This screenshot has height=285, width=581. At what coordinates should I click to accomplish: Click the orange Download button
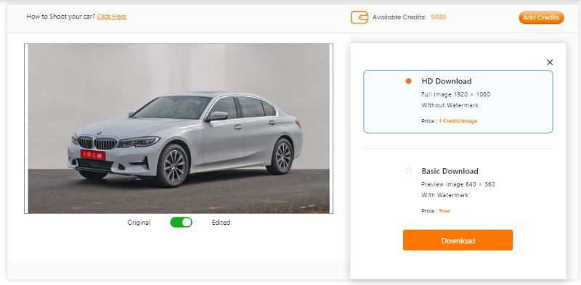point(458,240)
